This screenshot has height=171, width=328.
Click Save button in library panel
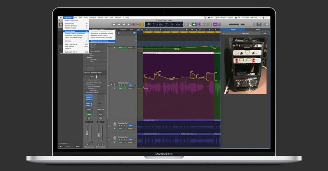coord(78,146)
